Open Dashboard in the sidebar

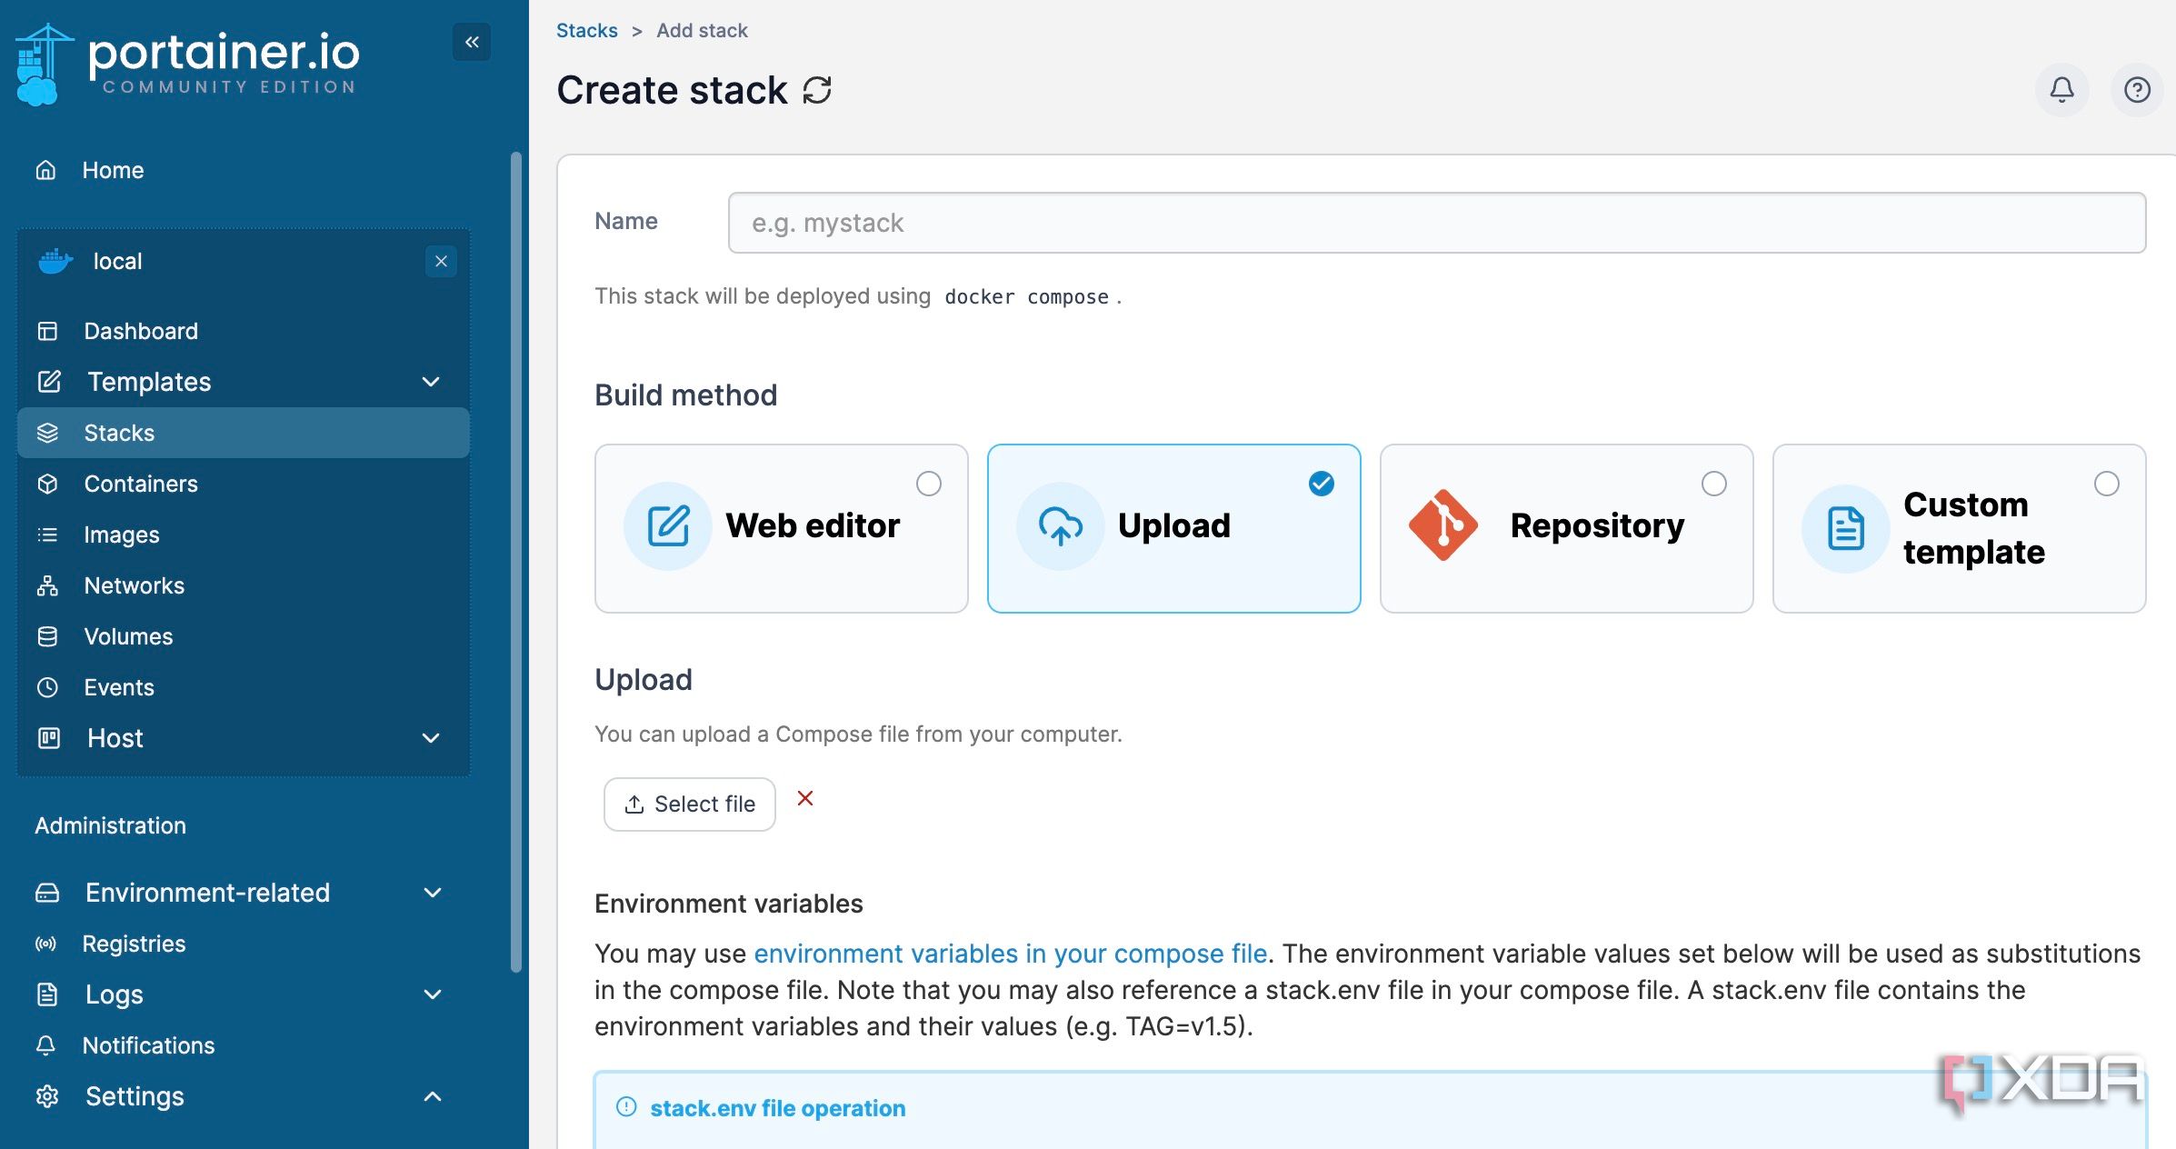coord(244,331)
